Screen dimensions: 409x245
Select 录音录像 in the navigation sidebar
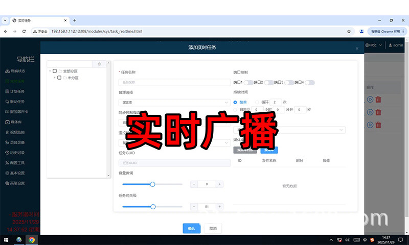[x=15, y=142]
